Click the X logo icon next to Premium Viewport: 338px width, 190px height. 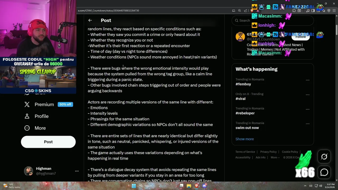click(x=27, y=104)
